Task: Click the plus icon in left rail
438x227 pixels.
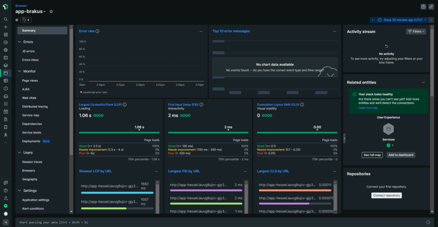Action: tap(6, 27)
